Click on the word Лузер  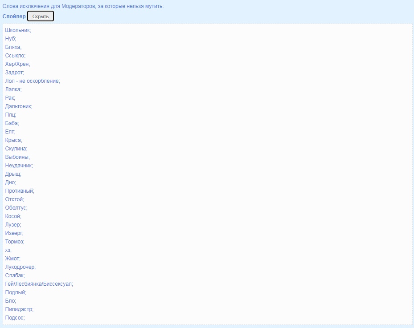[x=13, y=225]
